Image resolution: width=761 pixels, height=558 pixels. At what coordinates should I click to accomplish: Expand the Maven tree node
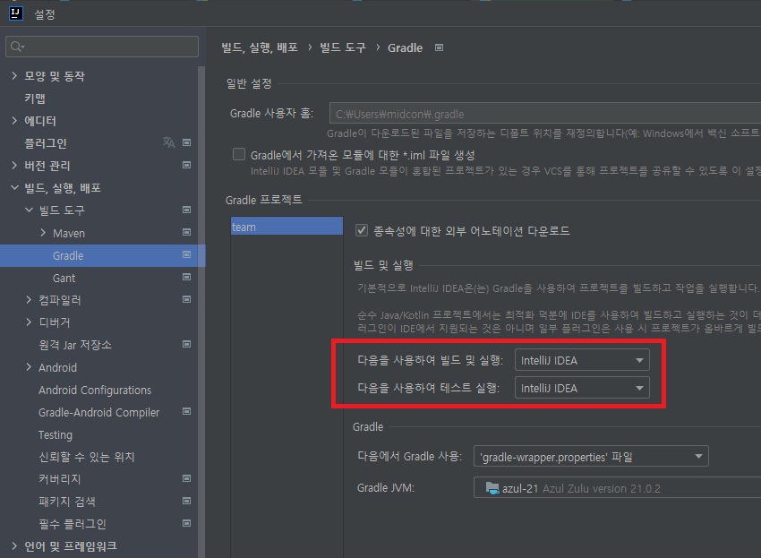43,233
